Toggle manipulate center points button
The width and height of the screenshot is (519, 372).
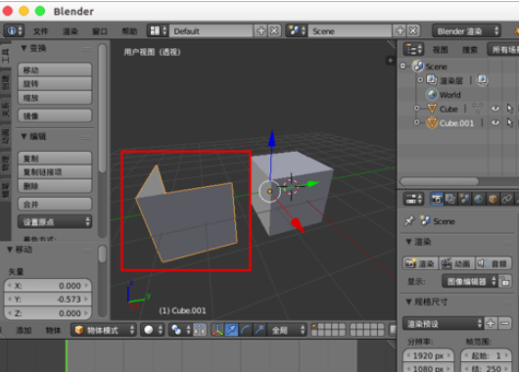pyautogui.click(x=200, y=330)
